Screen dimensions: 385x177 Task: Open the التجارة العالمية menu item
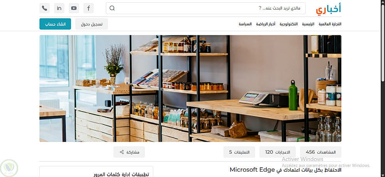pos(330,24)
